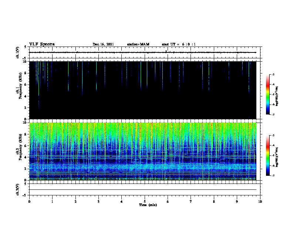Select the ch.1 colorbar "log(PSD)" label
Viewport: 293px width, 226px height.
pos(277,96)
